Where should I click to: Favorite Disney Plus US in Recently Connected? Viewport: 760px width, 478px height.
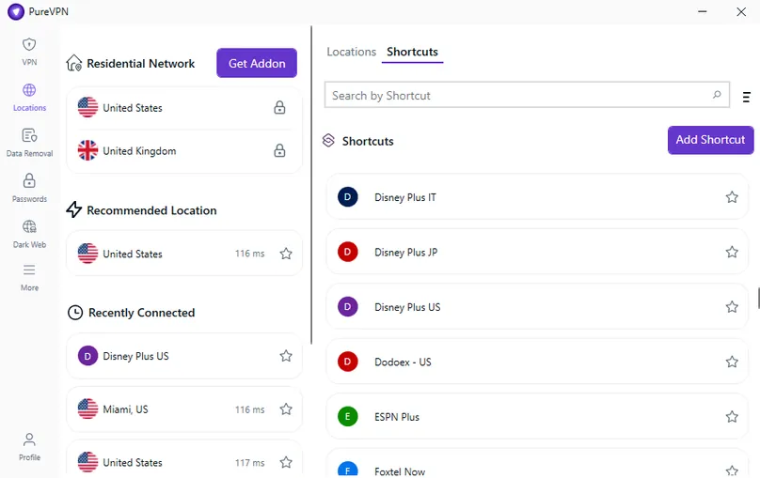click(286, 356)
